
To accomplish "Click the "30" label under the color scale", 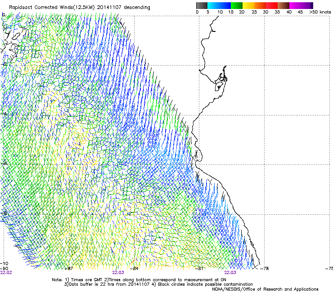I will click(x=265, y=12).
